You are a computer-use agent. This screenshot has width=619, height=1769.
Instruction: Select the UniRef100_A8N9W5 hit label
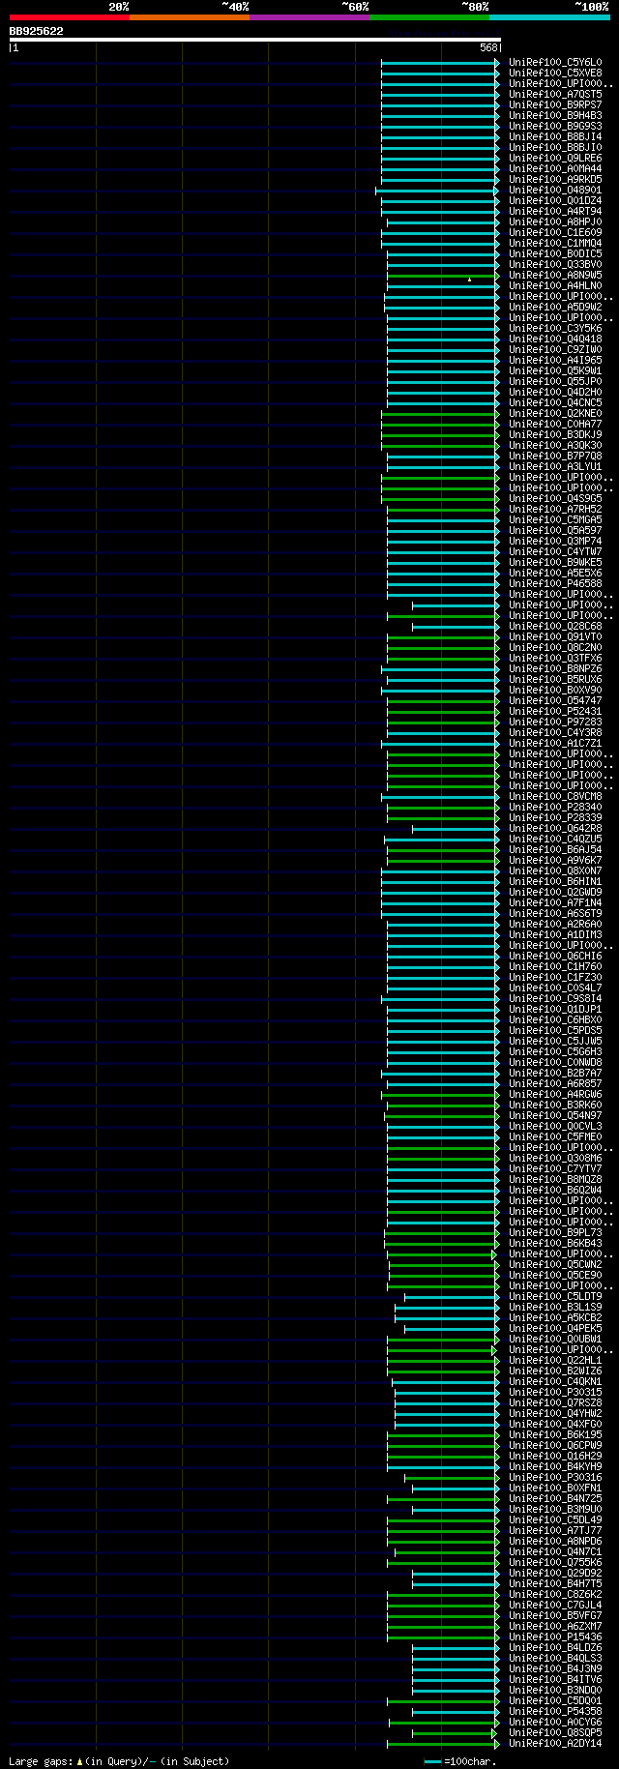pos(555,275)
